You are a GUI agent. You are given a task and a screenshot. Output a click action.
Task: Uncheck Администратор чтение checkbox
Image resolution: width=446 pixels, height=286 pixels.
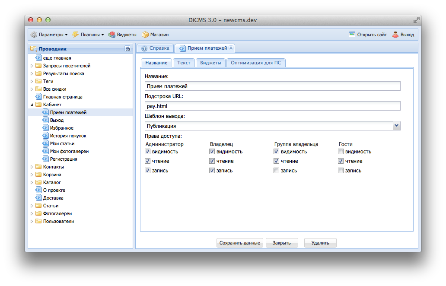(147, 161)
